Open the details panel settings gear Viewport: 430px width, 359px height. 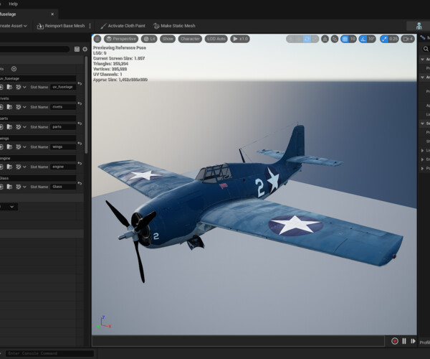[85, 50]
